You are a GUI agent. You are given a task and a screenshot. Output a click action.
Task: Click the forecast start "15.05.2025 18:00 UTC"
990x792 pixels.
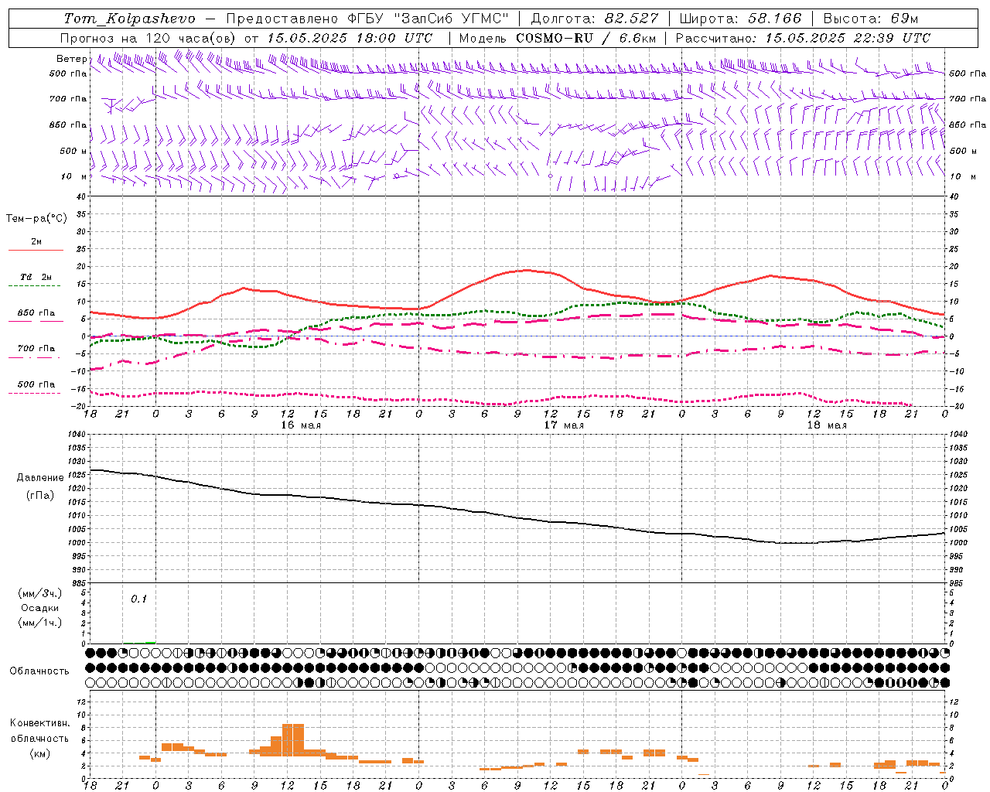(350, 38)
